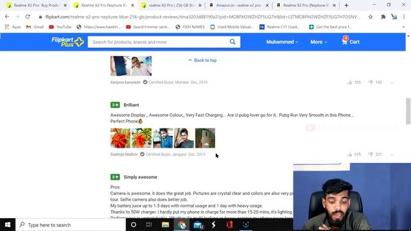
Task: Go back with the browser back arrow
Action: point(7,17)
